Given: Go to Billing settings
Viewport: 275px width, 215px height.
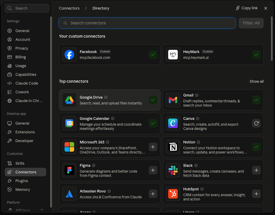Looking at the screenshot, I should coord(26,57).
